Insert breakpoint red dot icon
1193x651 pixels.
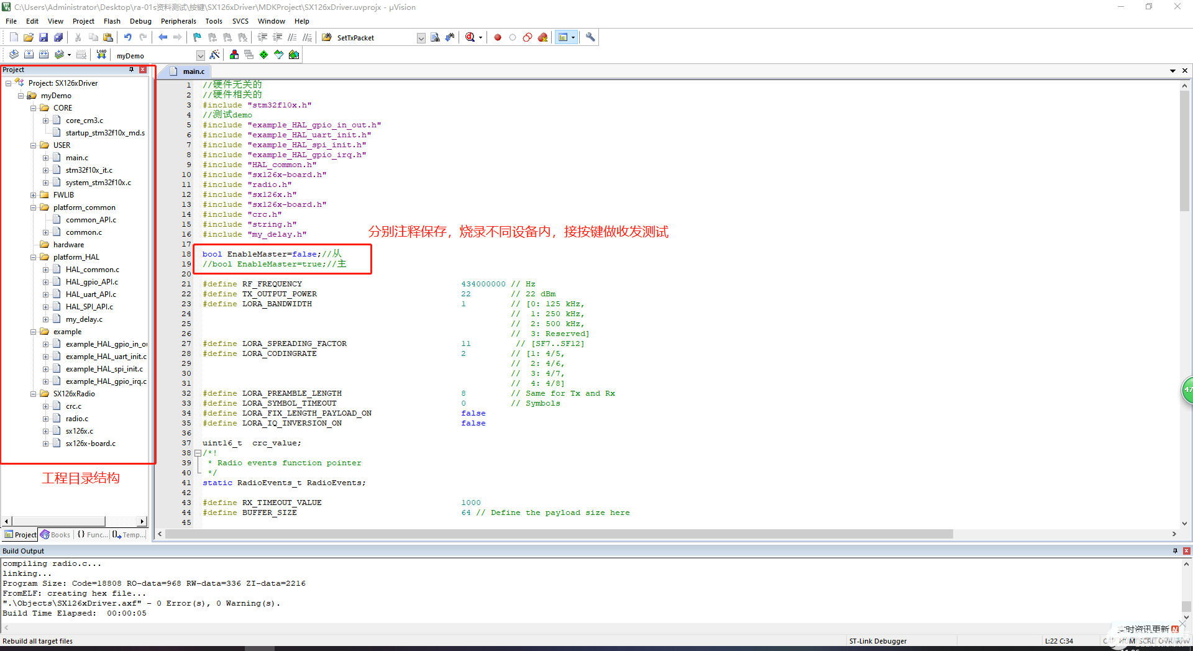click(x=498, y=37)
